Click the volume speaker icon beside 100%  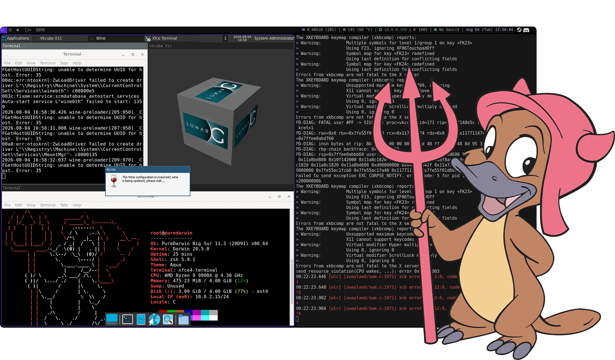pos(414,30)
